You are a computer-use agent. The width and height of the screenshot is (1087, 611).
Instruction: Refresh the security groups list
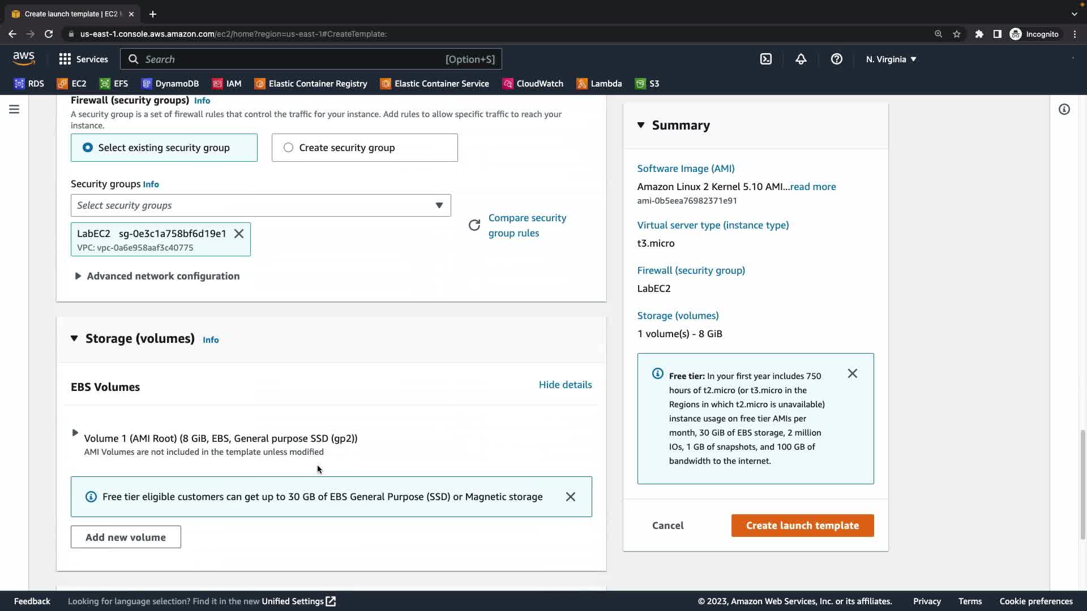pyautogui.click(x=474, y=225)
